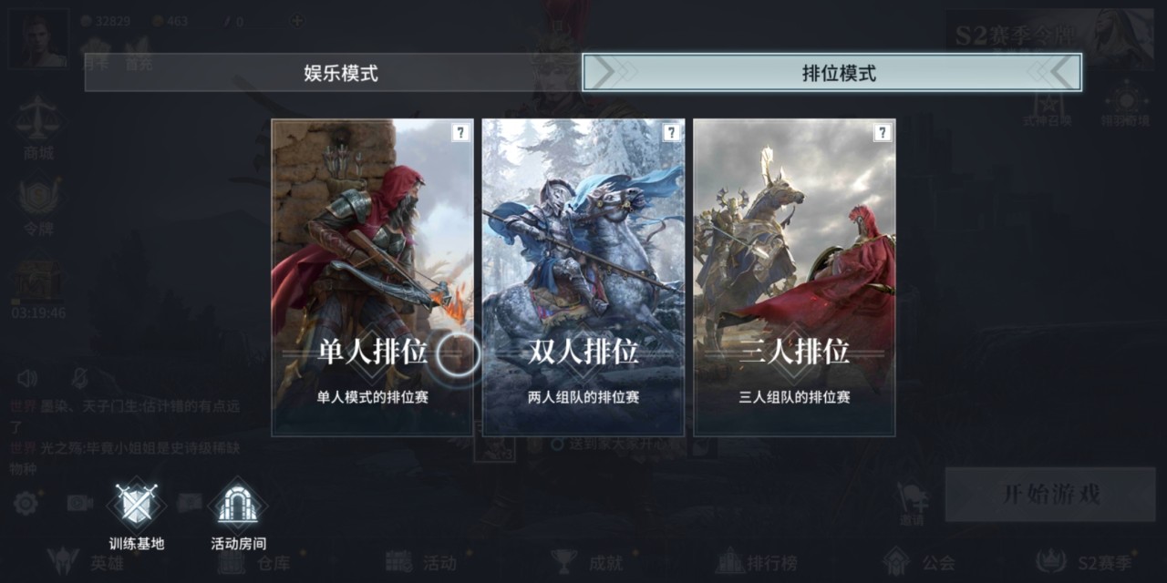Show help for 双人排位 card
This screenshot has height=583, width=1167.
tap(672, 133)
